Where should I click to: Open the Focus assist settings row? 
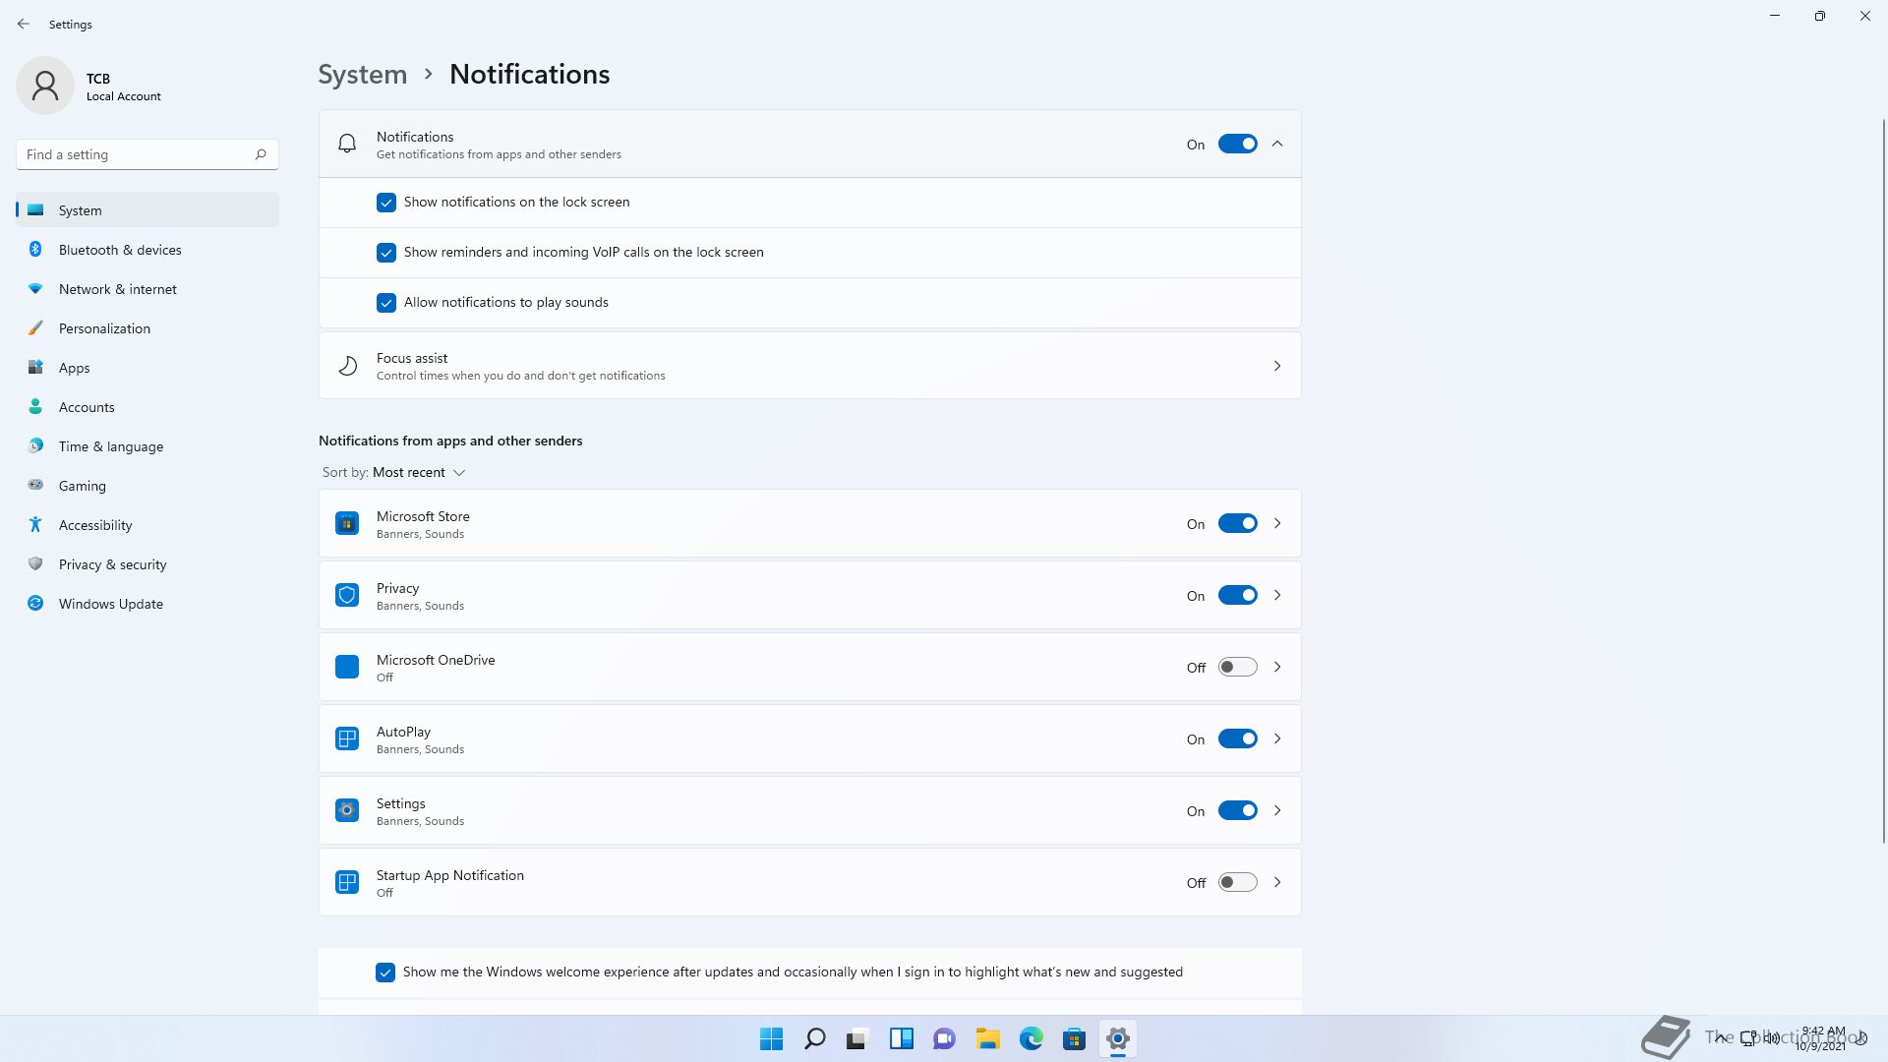click(809, 366)
